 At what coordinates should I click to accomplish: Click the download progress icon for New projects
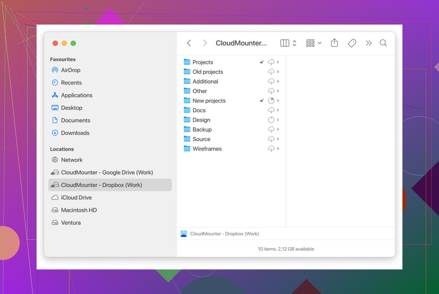271,101
